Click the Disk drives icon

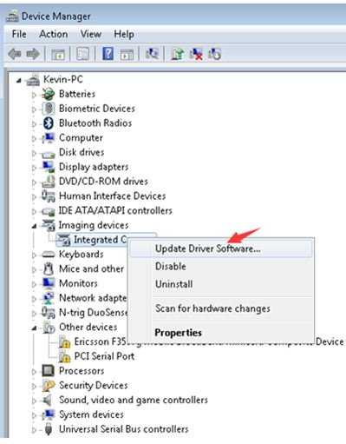[x=48, y=154]
